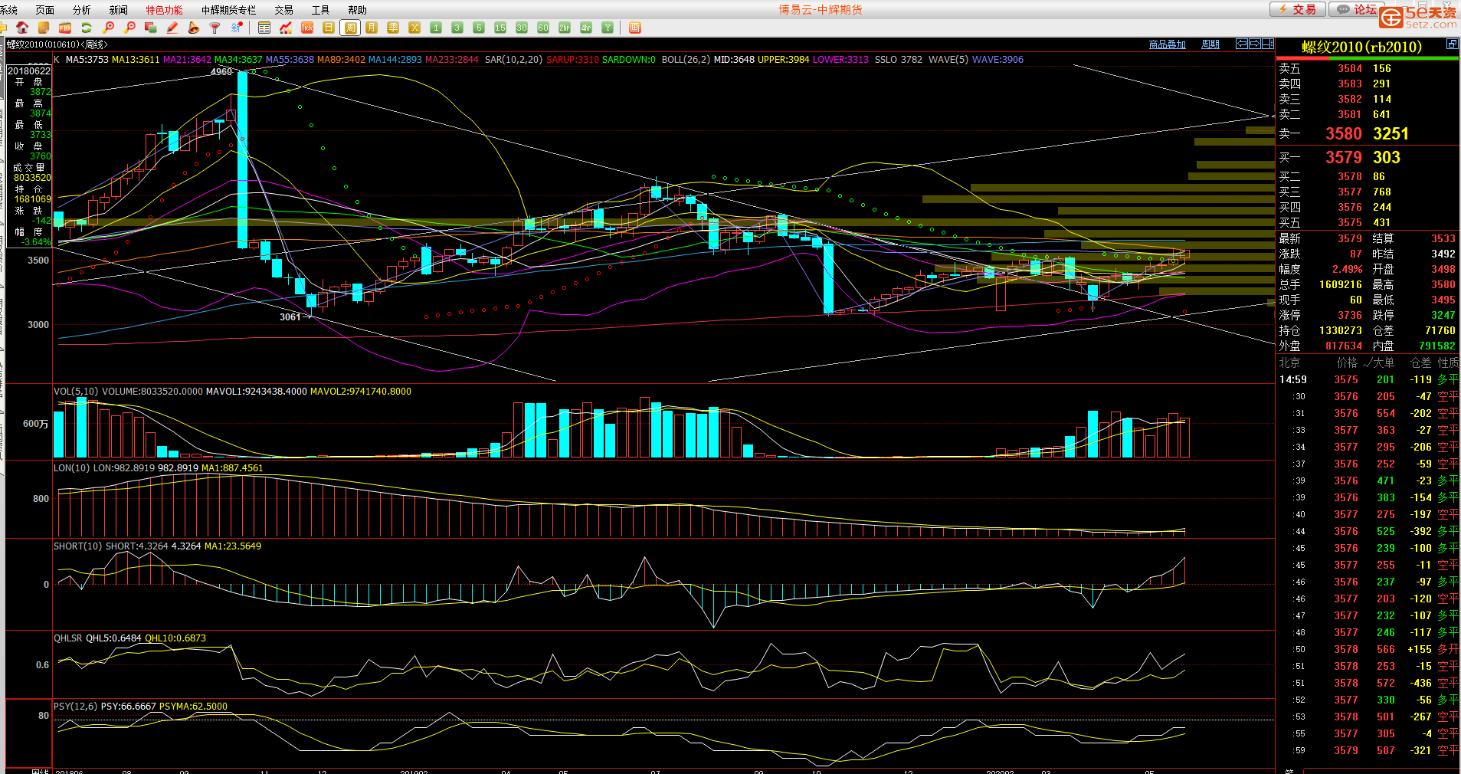Select the 5-minute period button
The width and height of the screenshot is (1461, 774).
(x=479, y=28)
